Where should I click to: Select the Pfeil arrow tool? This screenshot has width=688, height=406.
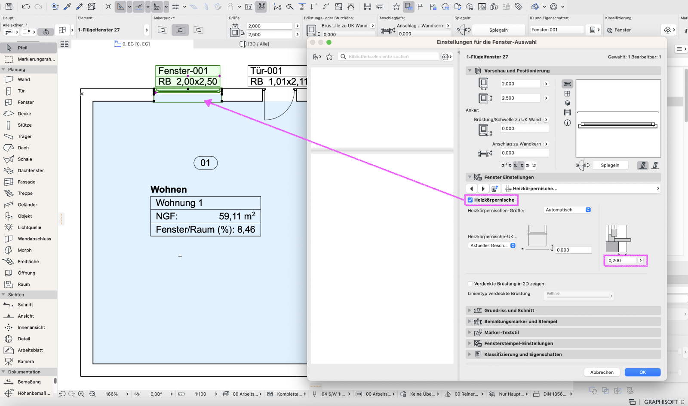(x=28, y=48)
